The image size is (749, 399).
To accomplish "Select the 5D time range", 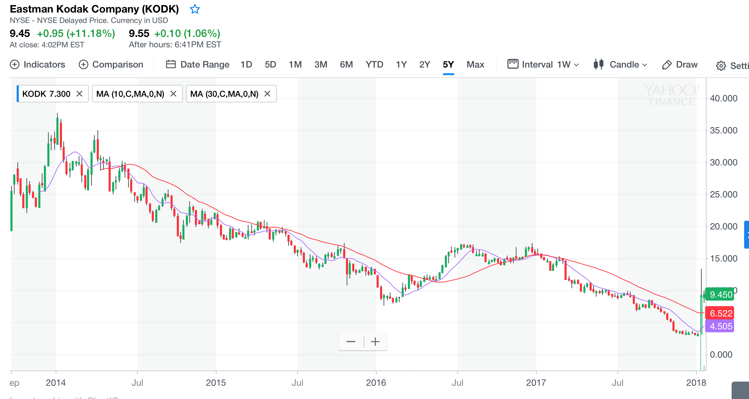I will (270, 64).
